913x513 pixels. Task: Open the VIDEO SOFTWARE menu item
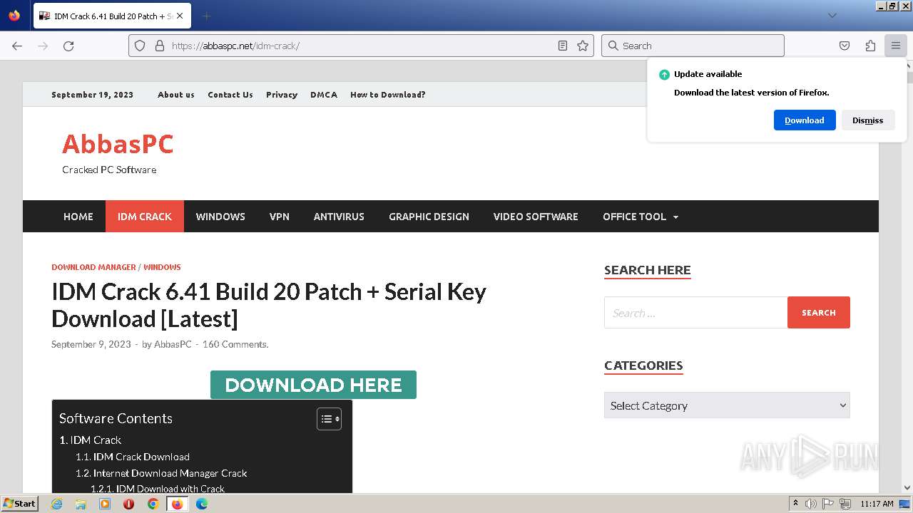(x=536, y=217)
